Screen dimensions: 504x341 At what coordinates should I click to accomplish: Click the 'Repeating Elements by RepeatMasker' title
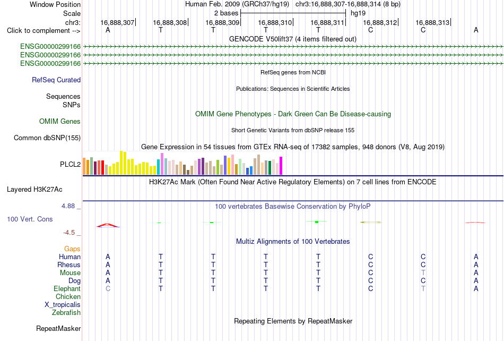pos(293,321)
